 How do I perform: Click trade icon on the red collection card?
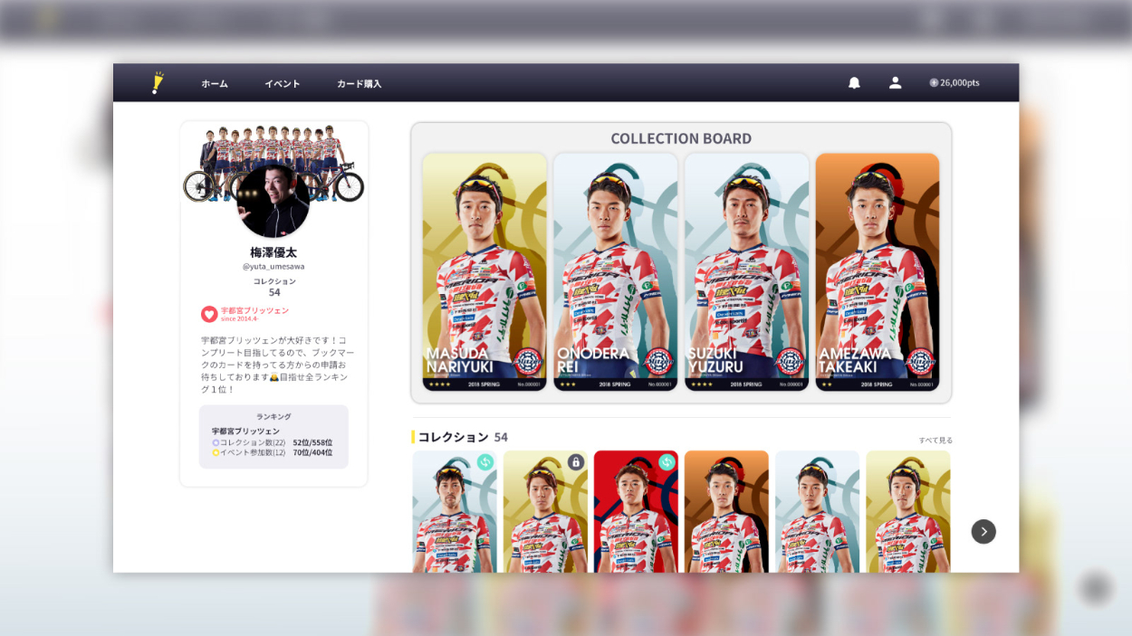coord(667,462)
